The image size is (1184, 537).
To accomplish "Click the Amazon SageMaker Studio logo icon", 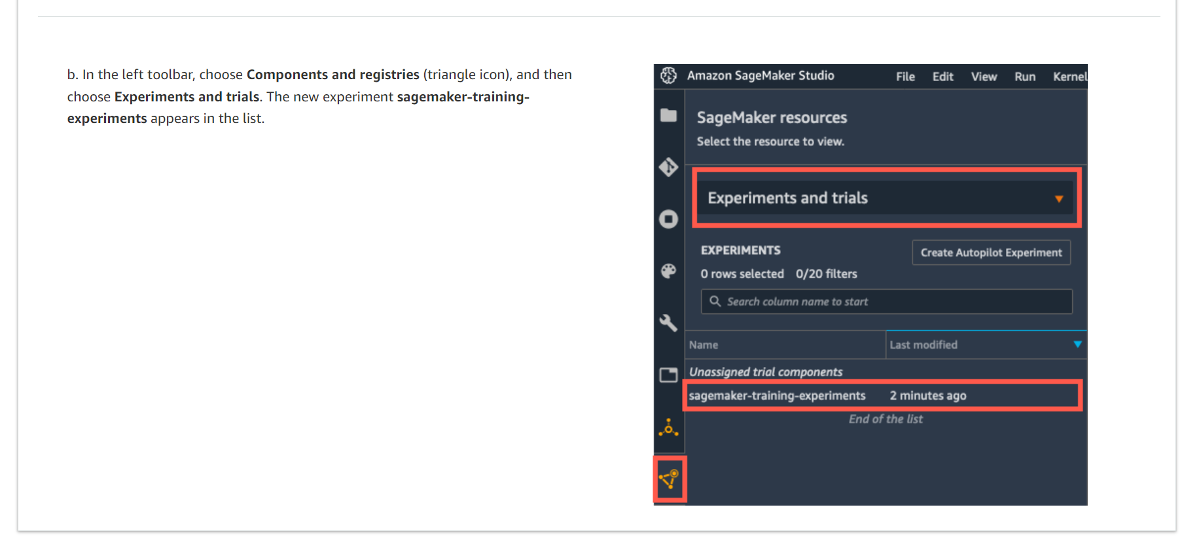I will pyautogui.click(x=668, y=76).
